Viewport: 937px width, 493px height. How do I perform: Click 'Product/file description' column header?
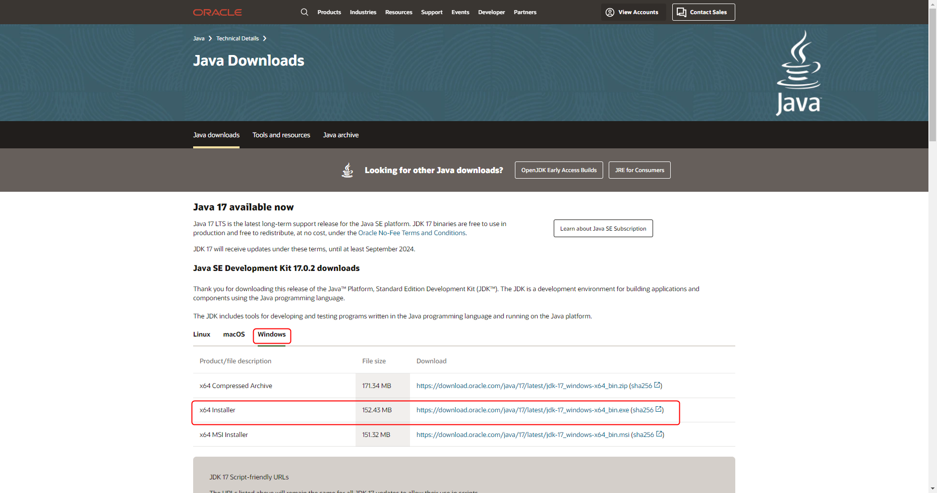pos(236,361)
